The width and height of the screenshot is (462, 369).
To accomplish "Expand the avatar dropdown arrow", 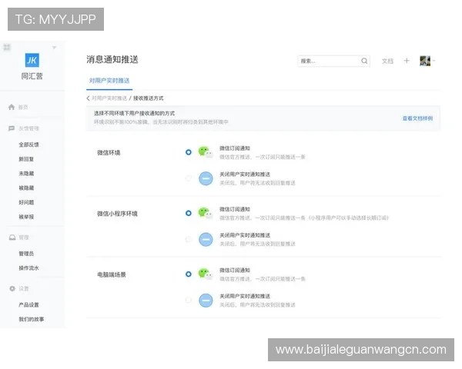I will (x=434, y=61).
